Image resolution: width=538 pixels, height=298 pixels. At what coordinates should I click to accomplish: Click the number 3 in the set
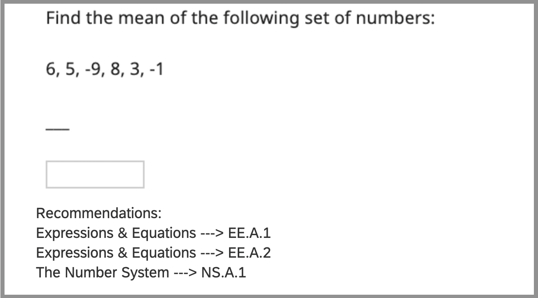[134, 70]
